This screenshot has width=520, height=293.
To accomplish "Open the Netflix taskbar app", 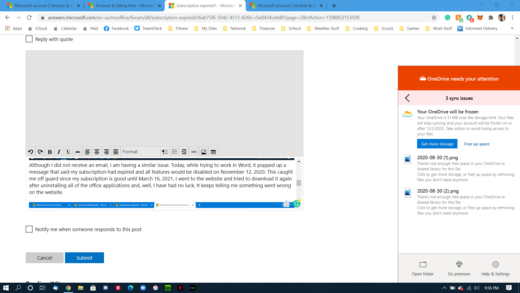I will click(180, 288).
